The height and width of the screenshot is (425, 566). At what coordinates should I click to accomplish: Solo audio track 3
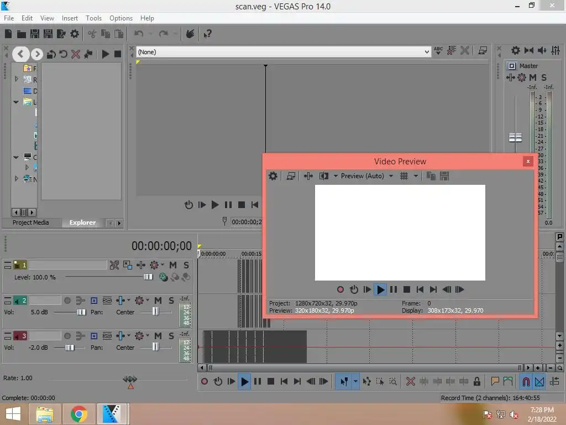[171, 336]
